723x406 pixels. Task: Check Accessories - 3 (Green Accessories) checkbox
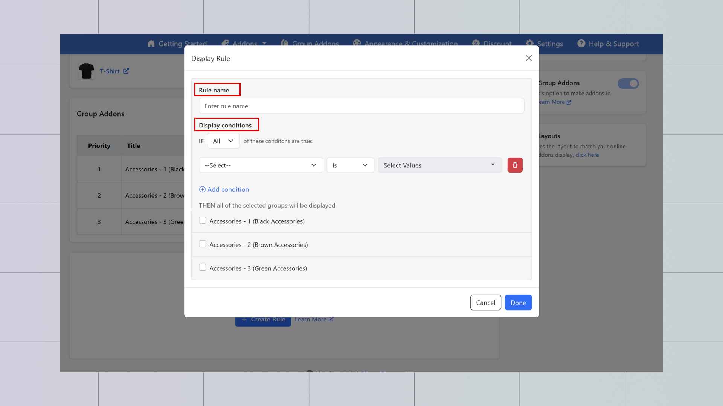click(203, 267)
